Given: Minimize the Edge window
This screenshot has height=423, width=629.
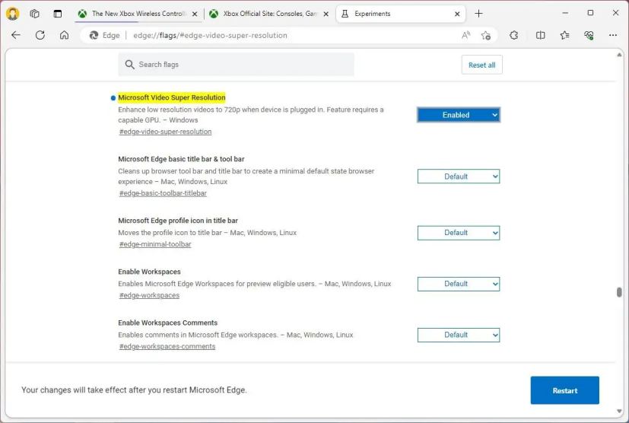Looking at the screenshot, I should pos(565,13).
